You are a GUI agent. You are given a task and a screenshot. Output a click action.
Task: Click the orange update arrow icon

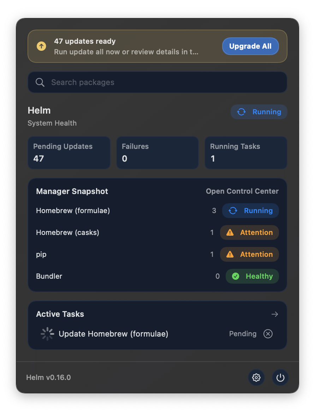pyautogui.click(x=41, y=46)
